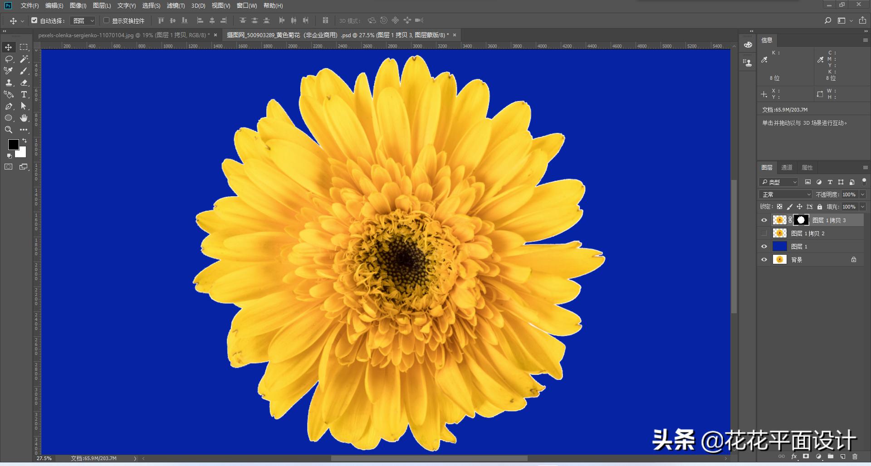Open the 滤镜 (Filter) menu
The image size is (871, 466).
(x=176, y=5)
